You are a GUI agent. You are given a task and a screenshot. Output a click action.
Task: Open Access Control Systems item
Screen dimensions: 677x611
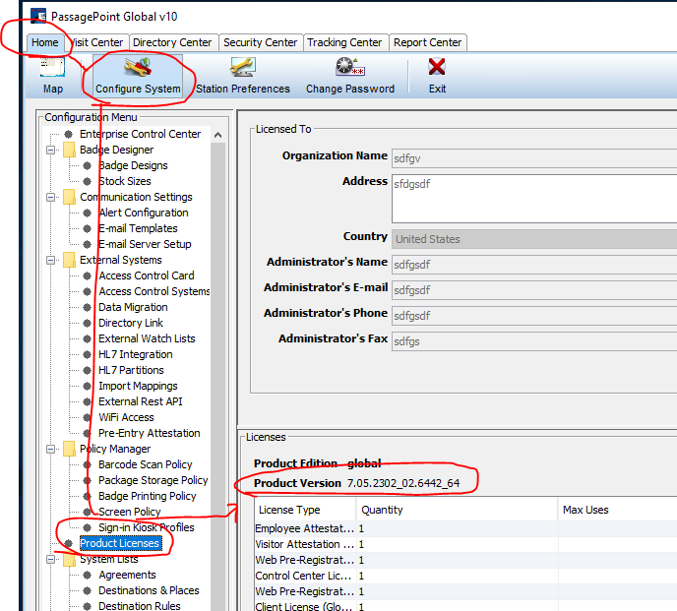pyautogui.click(x=154, y=291)
